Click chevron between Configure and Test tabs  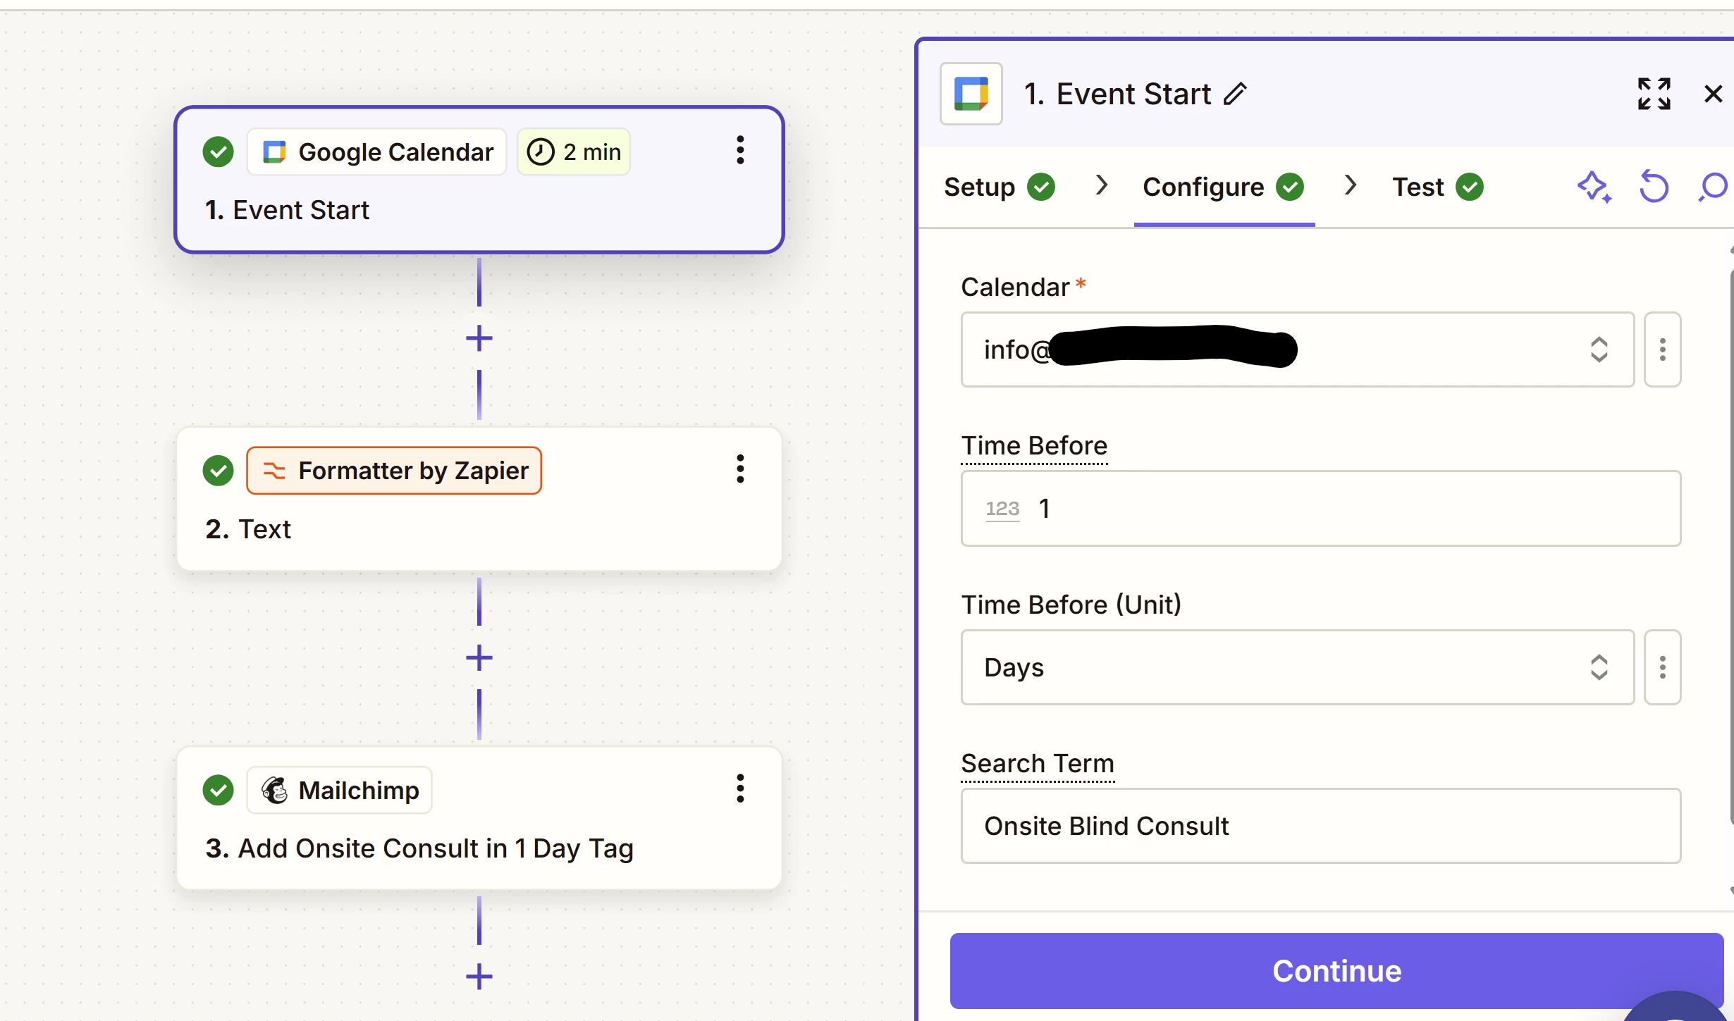point(1350,185)
